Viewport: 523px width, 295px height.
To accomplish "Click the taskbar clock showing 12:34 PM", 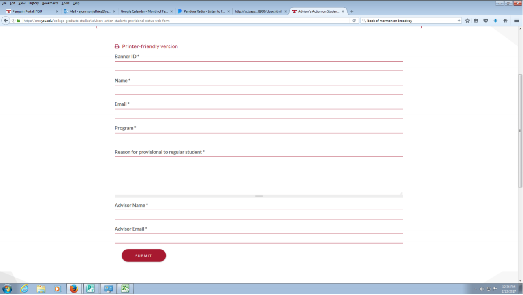I will (x=508, y=289).
